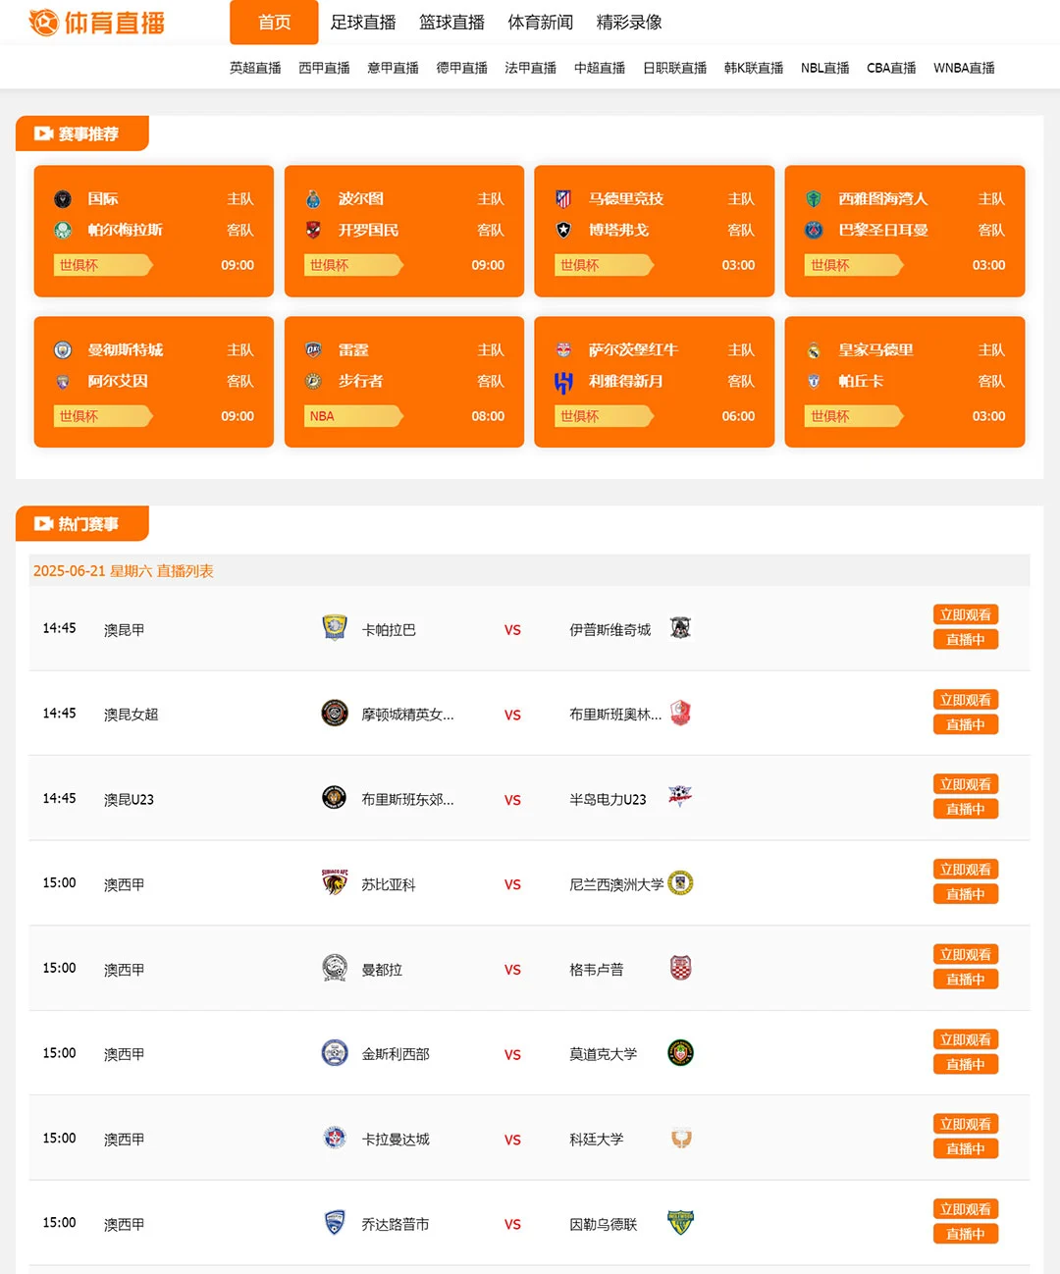Open the 皇家马德里 vs 帕丘卡 card
Screen dimensions: 1060x1274
905,382
